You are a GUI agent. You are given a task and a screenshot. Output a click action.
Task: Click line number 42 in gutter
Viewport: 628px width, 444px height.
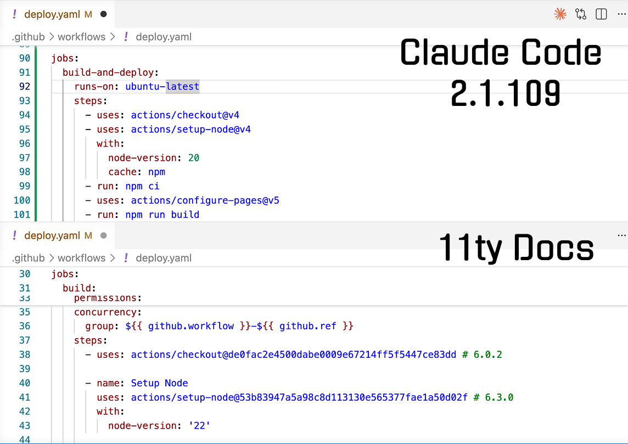(x=25, y=412)
